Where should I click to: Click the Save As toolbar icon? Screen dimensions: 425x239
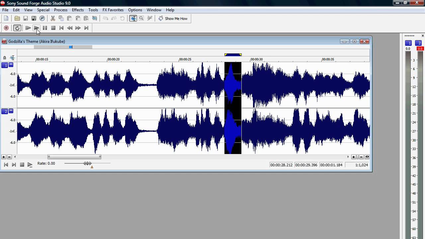(34, 19)
